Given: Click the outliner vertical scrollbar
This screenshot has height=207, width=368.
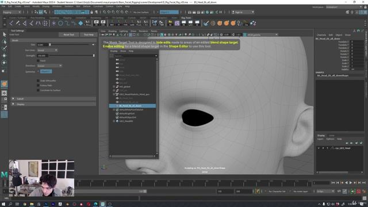Looking at the screenshot, I should point(157,106).
